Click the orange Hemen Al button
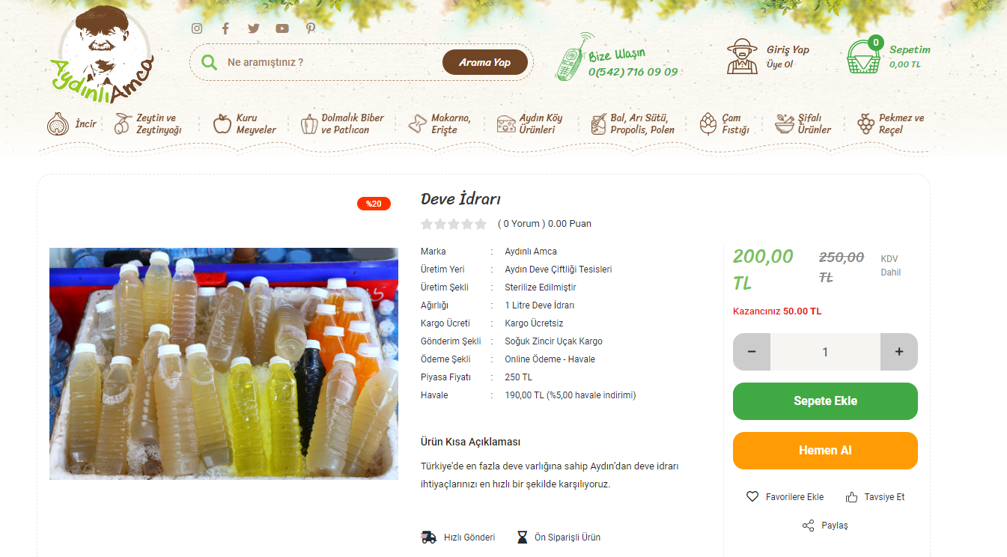The width and height of the screenshot is (1007, 557). tap(825, 451)
